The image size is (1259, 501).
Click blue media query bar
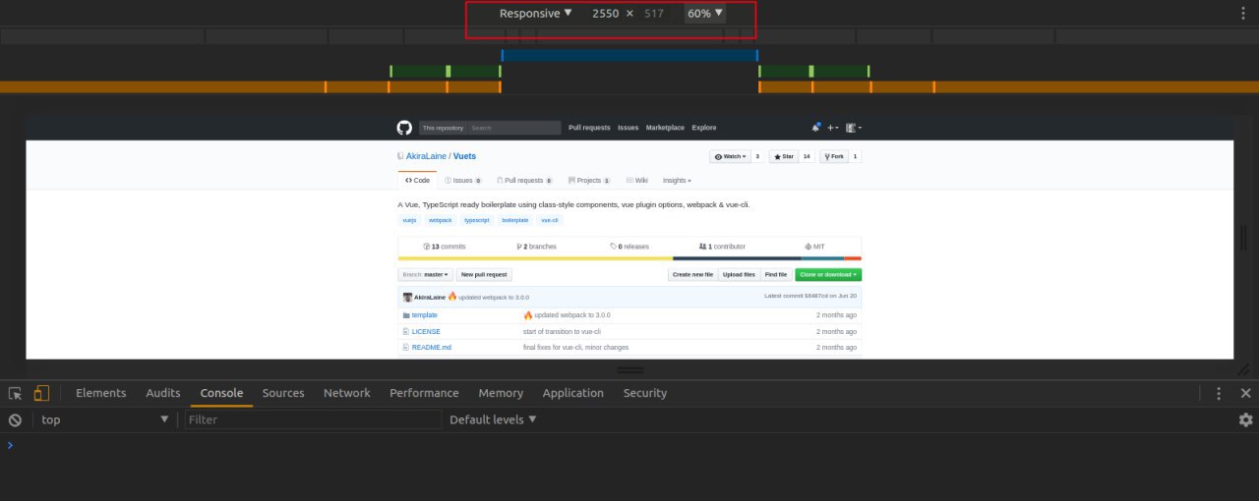629,56
